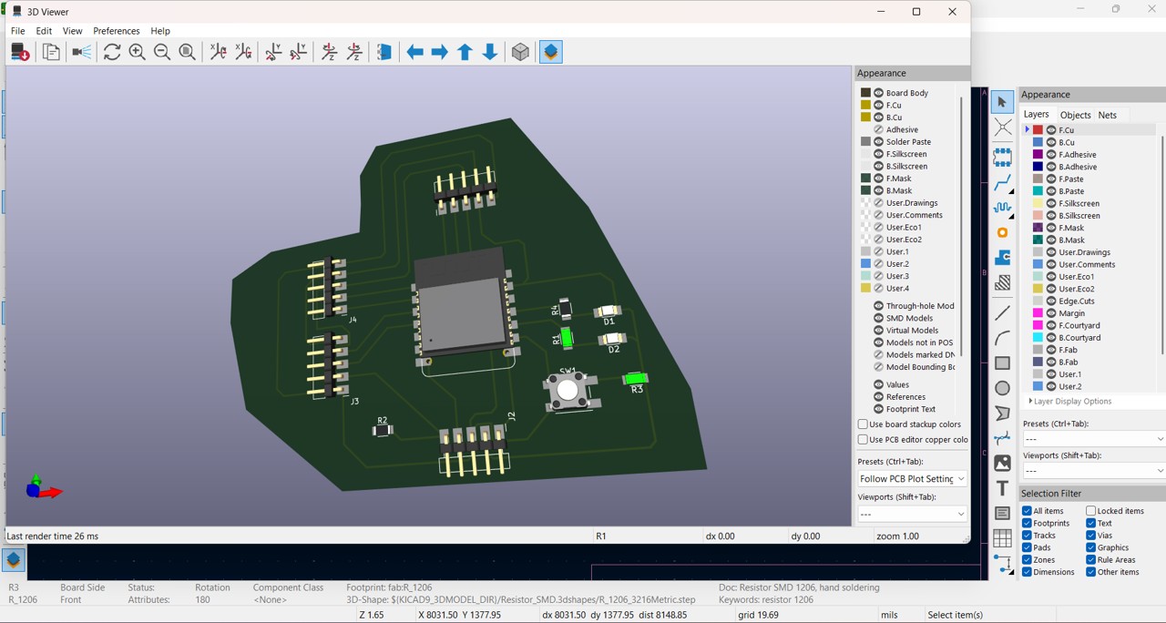Viewport: 1166px width, 623px height.
Task: Click the Flip board view icon
Action: pyautogui.click(x=384, y=53)
